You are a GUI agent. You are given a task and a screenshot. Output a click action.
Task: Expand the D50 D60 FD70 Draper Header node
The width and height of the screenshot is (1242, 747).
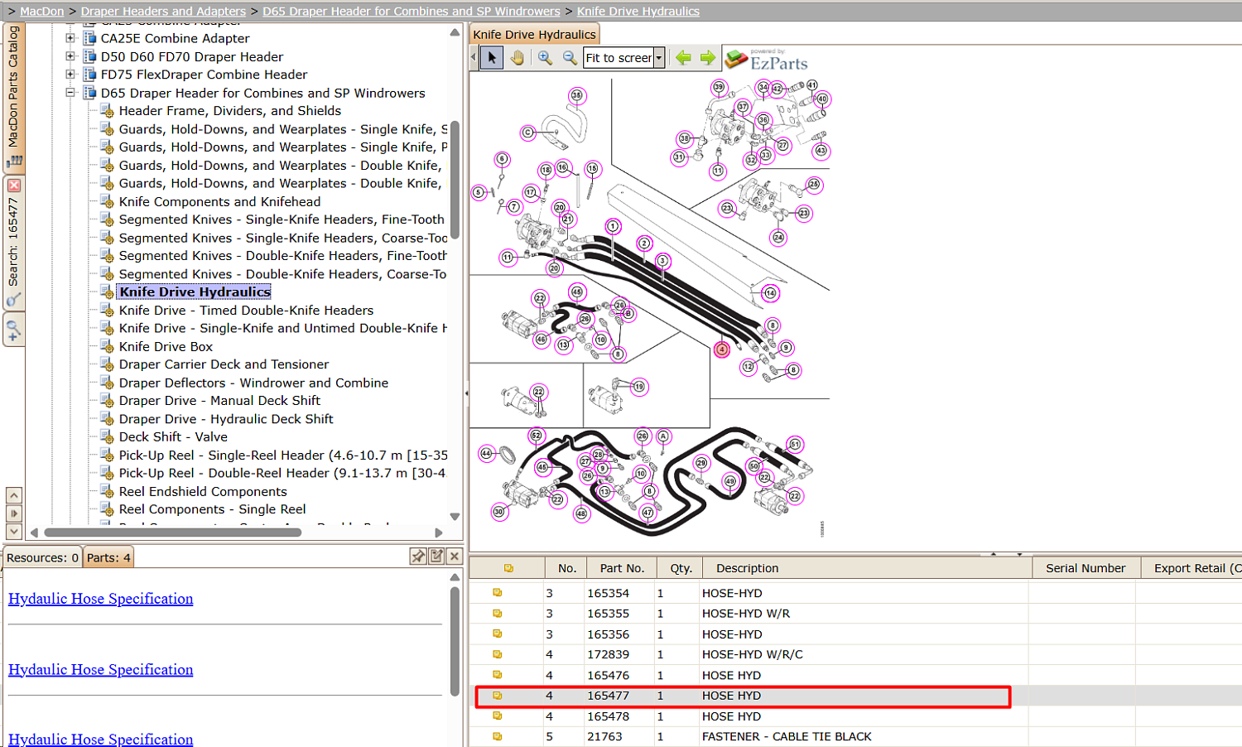coord(70,56)
